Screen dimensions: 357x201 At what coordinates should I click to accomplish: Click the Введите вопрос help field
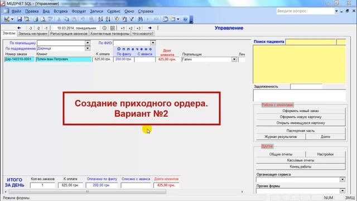click(305, 11)
